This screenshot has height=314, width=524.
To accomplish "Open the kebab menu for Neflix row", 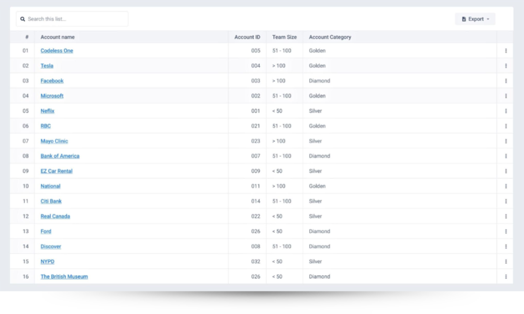I will [506, 111].
